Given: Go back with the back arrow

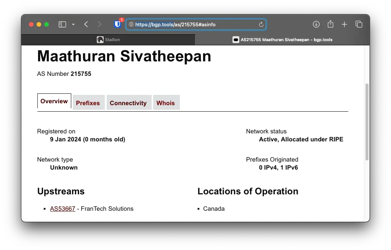Looking at the screenshot, I should tap(86, 24).
